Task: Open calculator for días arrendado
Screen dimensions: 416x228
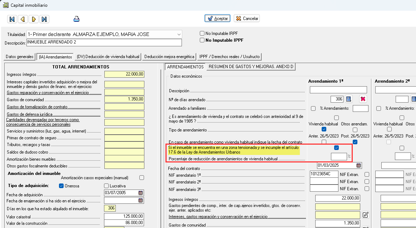Action: tap(349, 99)
